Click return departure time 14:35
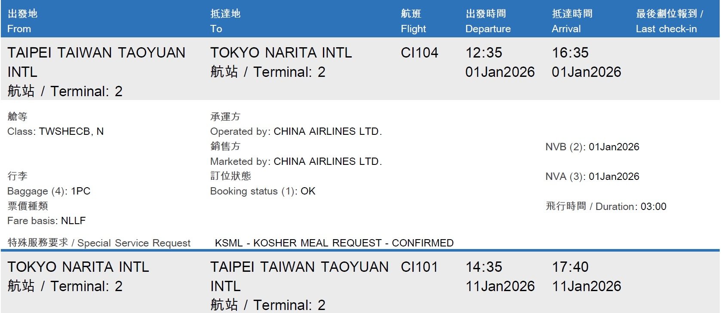 pyautogui.click(x=484, y=267)
